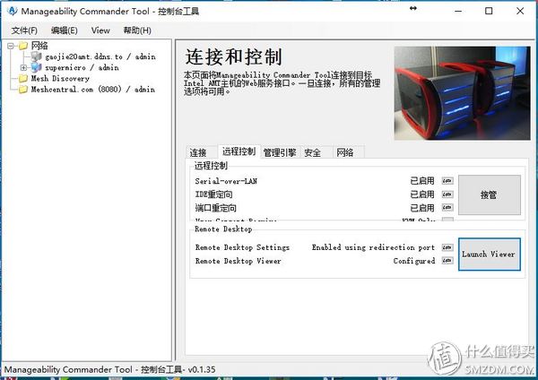The height and width of the screenshot is (380, 538).
Task: Edit the IDE重定向 setting icon
Action: (447, 194)
